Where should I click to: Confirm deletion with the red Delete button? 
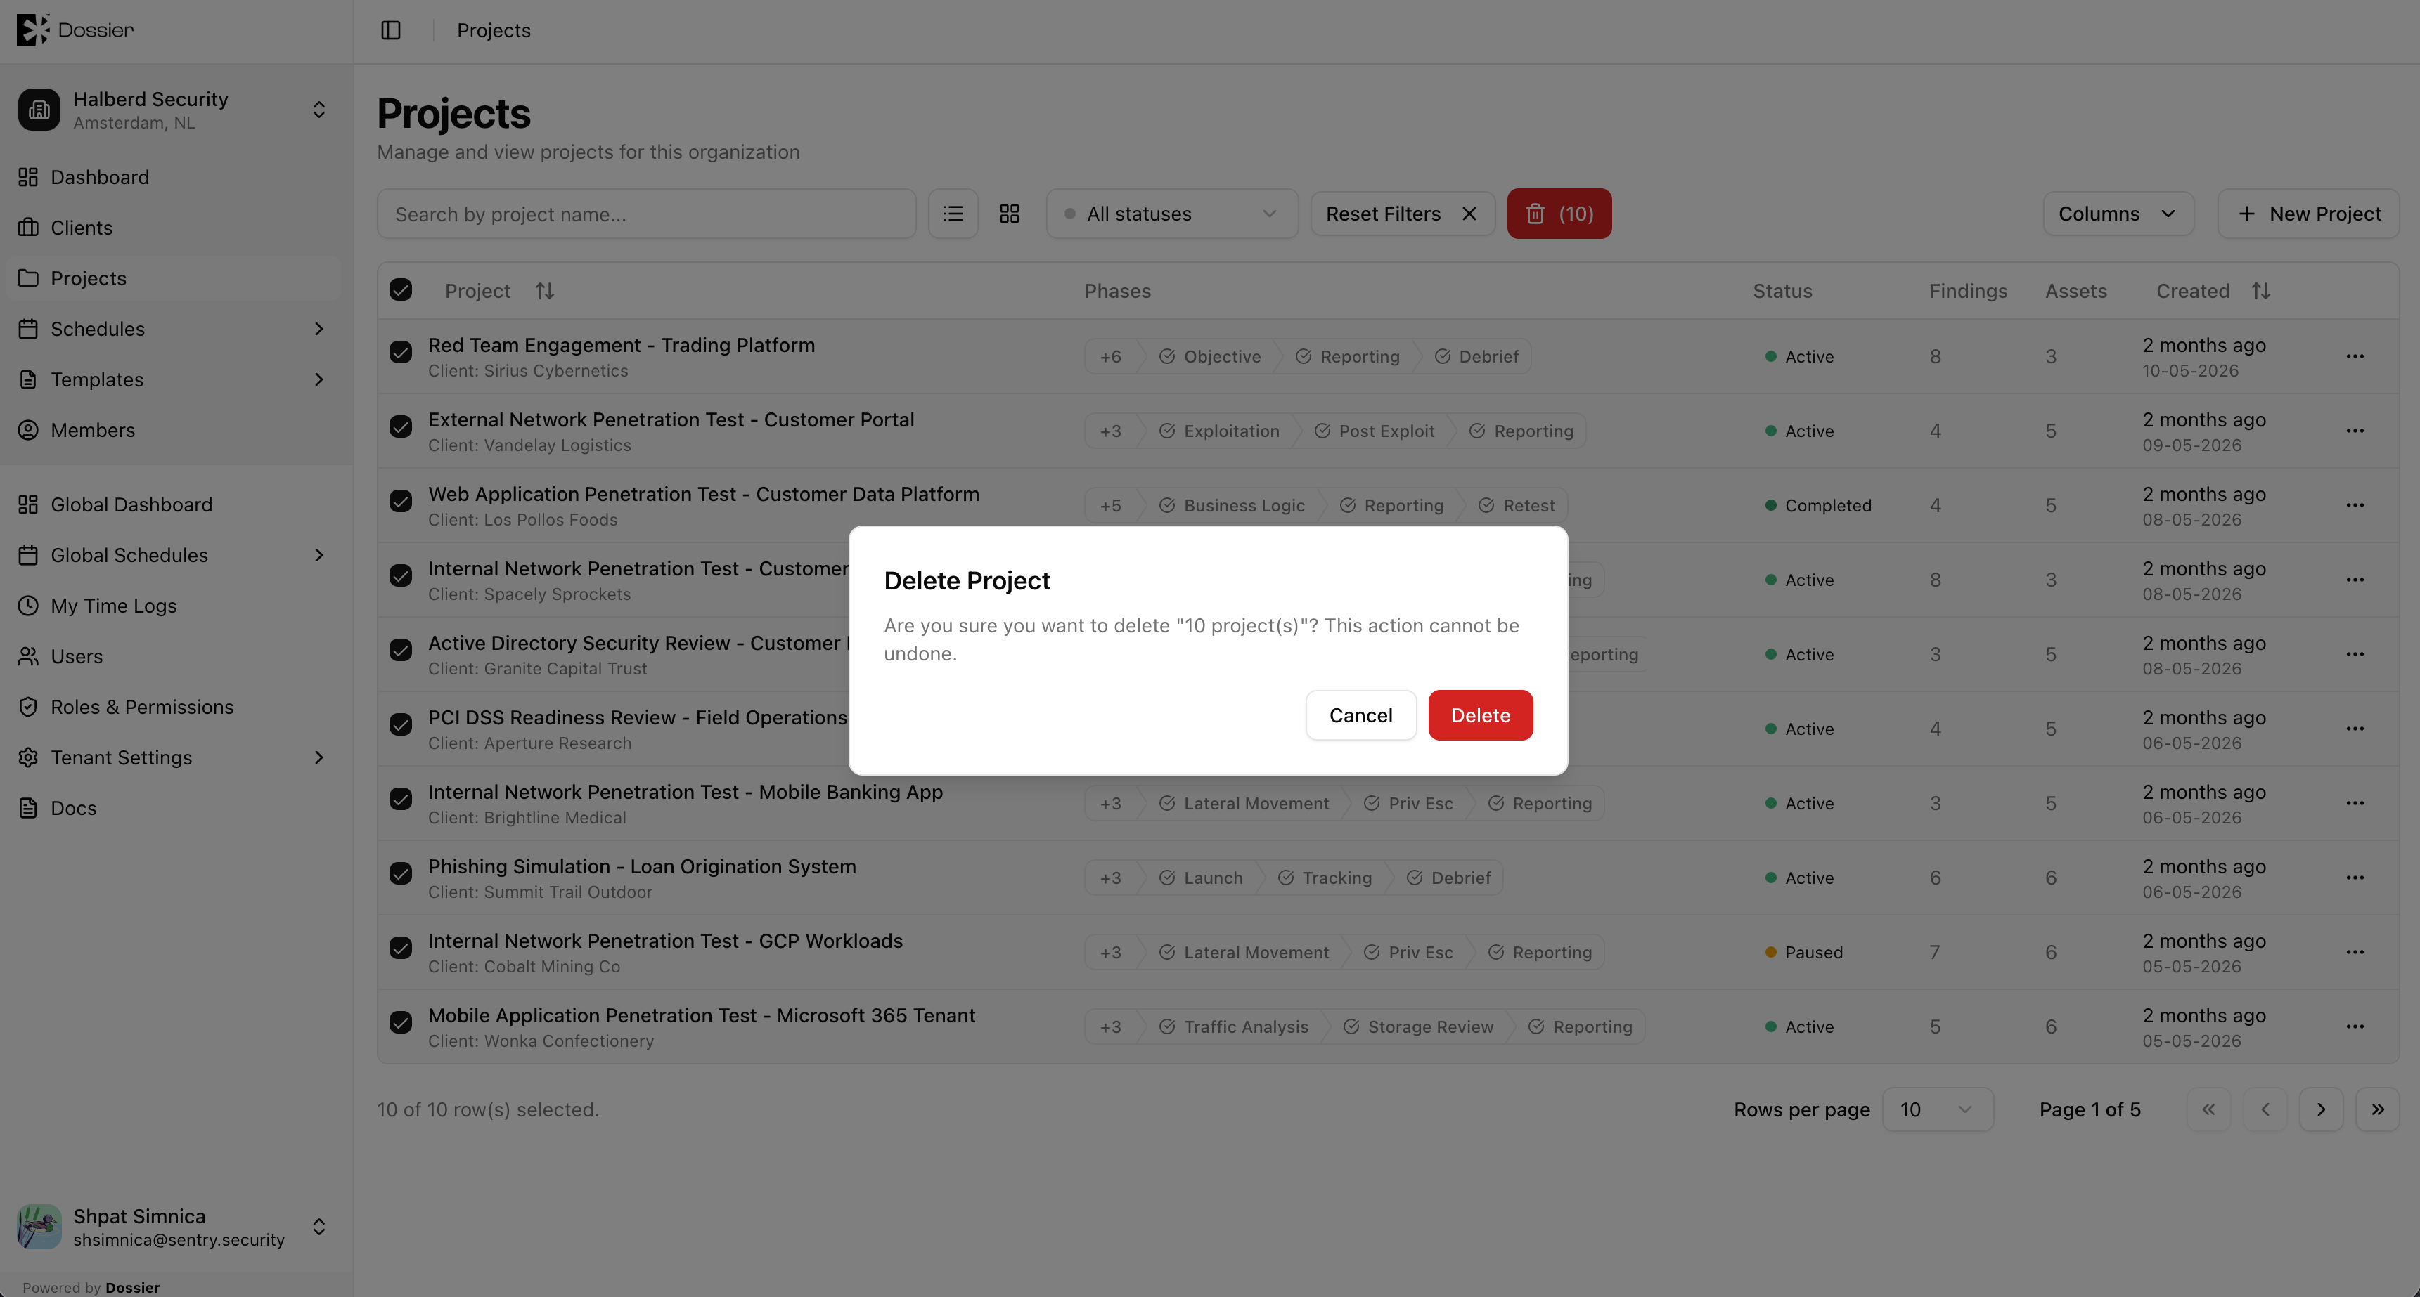point(1479,715)
